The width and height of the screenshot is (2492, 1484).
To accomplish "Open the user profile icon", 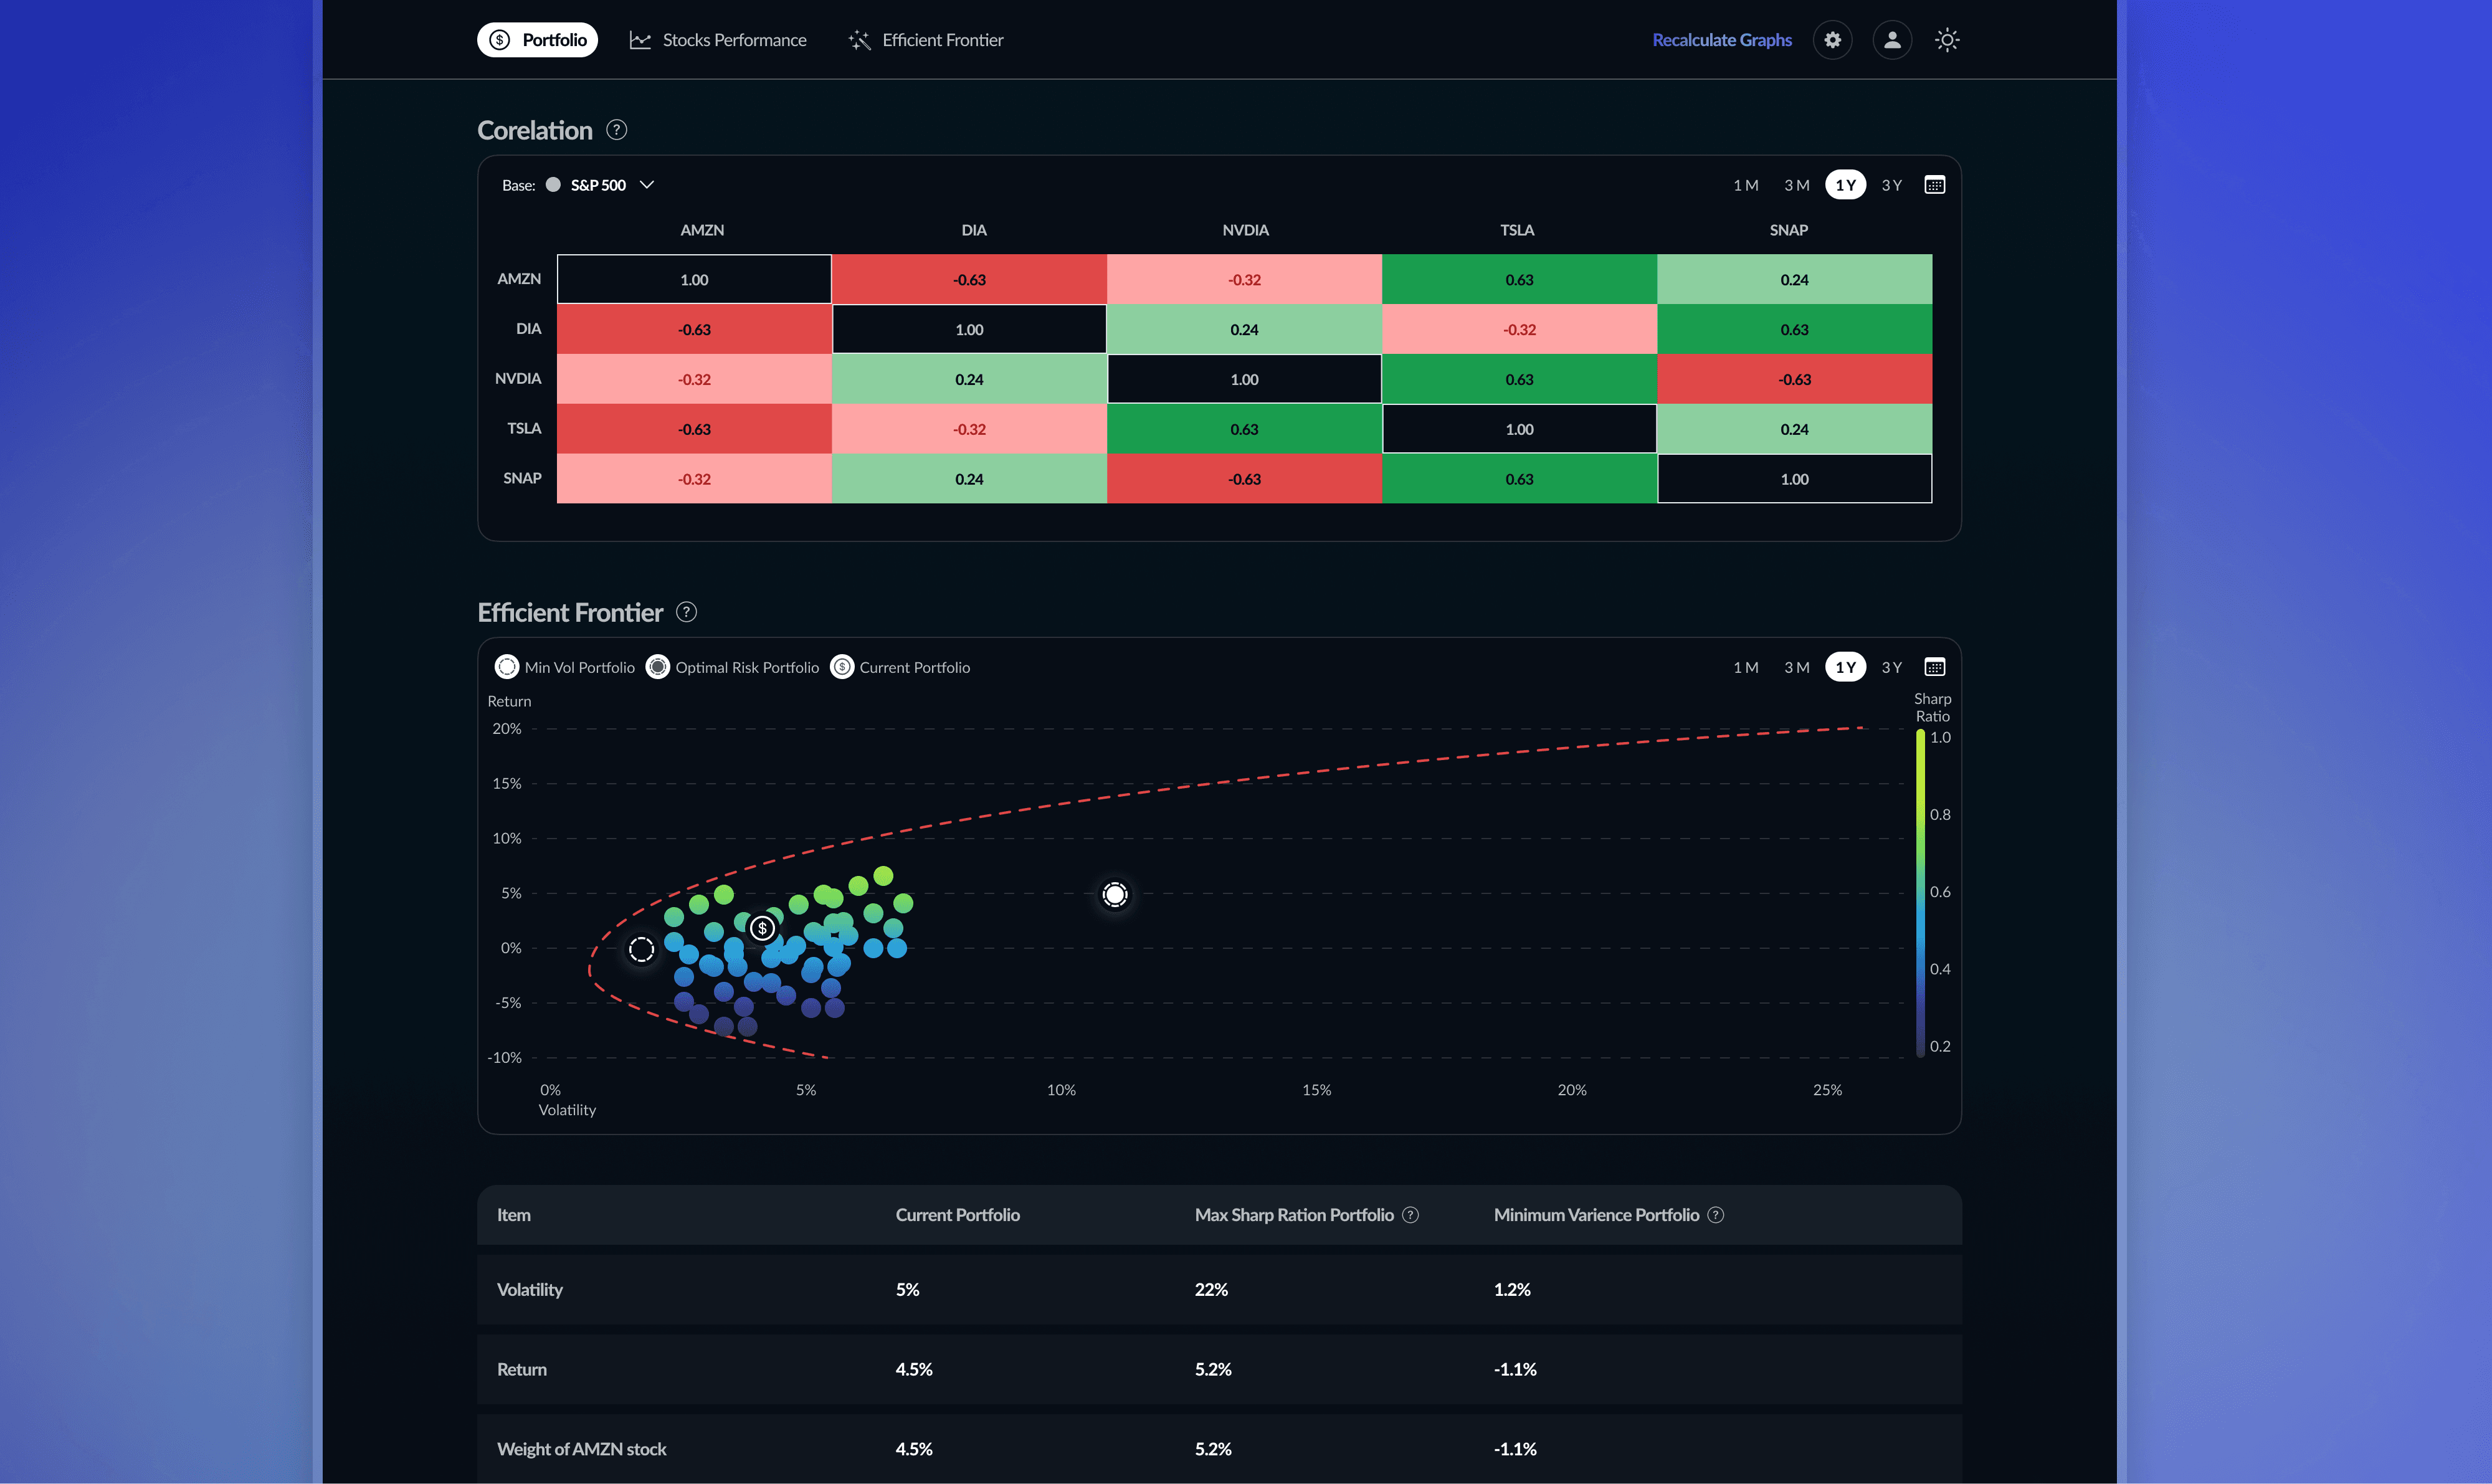I will point(1892,40).
